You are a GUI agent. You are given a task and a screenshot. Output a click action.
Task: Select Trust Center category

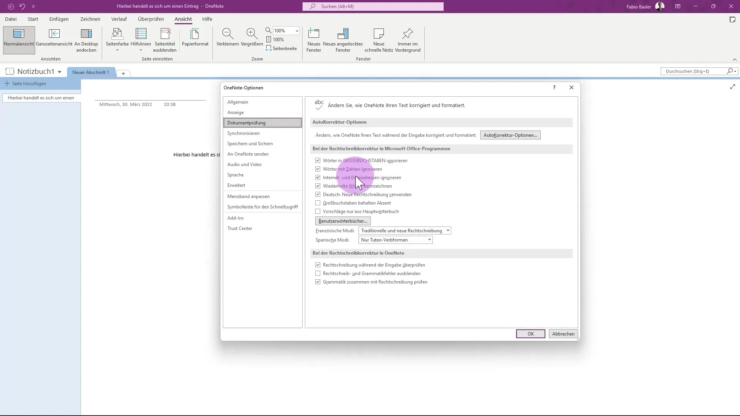(x=262, y=228)
